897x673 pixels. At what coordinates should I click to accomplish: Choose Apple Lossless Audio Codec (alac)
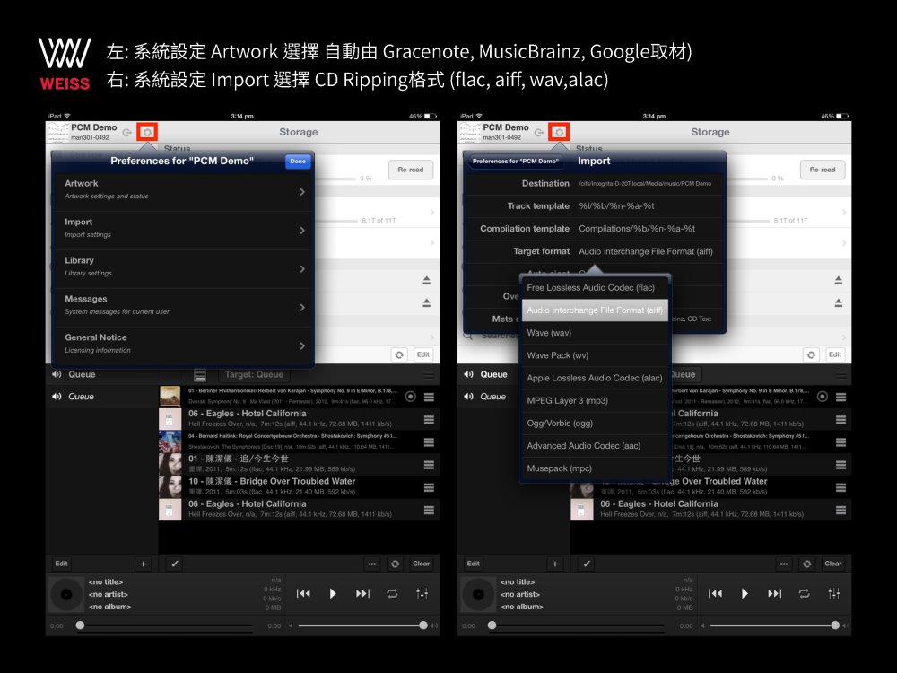(595, 378)
